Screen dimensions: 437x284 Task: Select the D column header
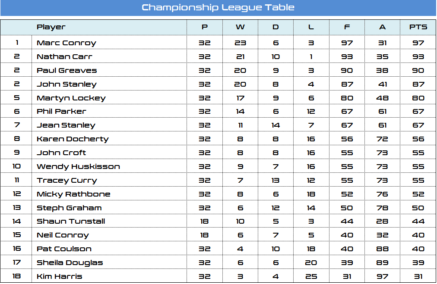pyautogui.click(x=275, y=27)
